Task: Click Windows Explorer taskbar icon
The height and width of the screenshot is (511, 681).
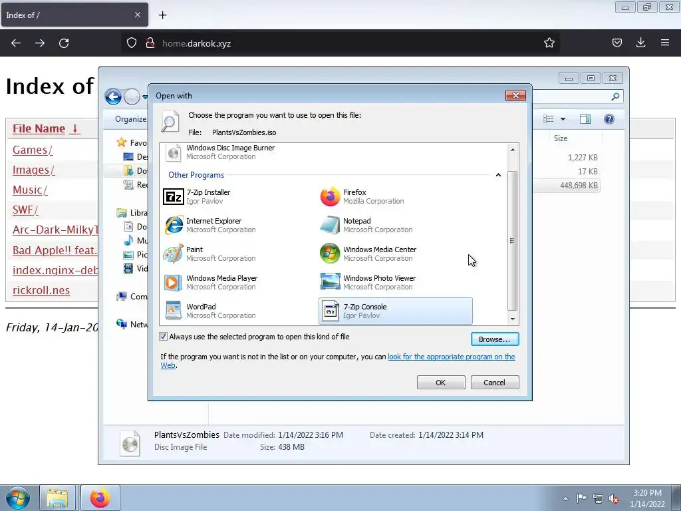Action: pyautogui.click(x=57, y=498)
